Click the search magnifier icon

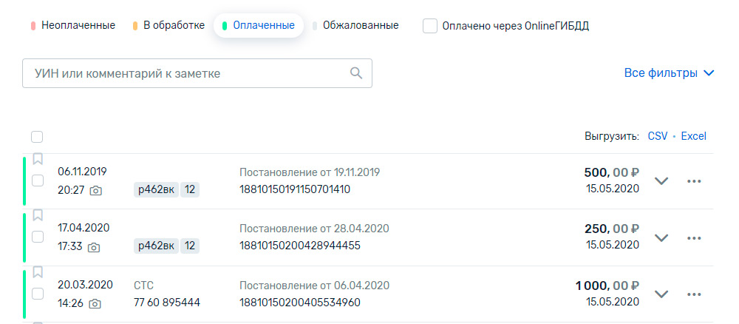click(x=356, y=73)
